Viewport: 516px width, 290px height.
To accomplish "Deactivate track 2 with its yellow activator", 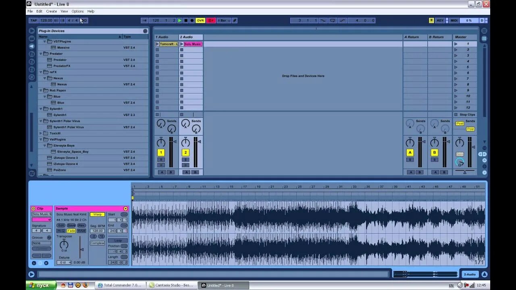I will [185, 153].
